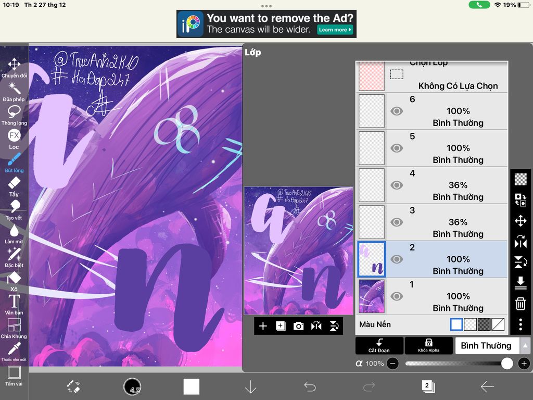Tap the green call indicator in status bar
533x400 pixels.
tap(479, 5)
